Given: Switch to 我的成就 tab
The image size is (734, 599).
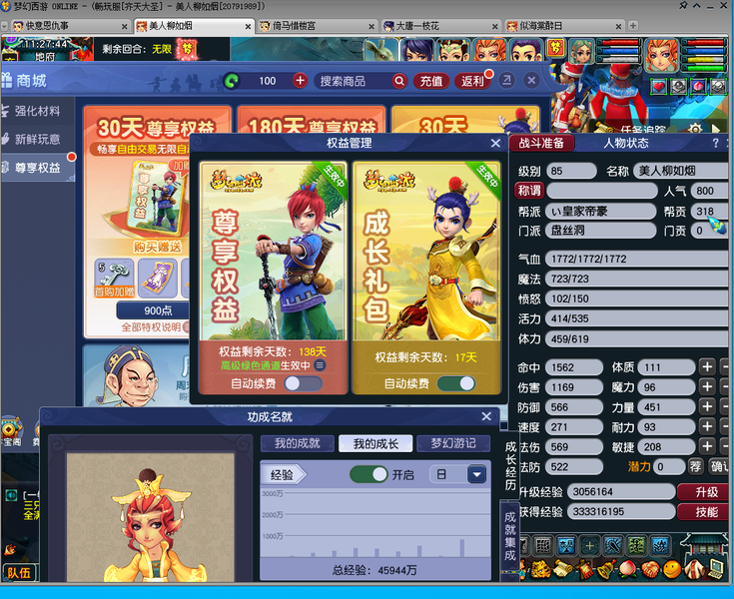Looking at the screenshot, I should click(298, 443).
